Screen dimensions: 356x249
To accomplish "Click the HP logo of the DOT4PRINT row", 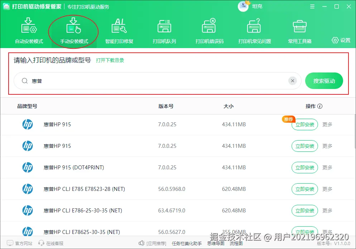I will pos(28,167).
